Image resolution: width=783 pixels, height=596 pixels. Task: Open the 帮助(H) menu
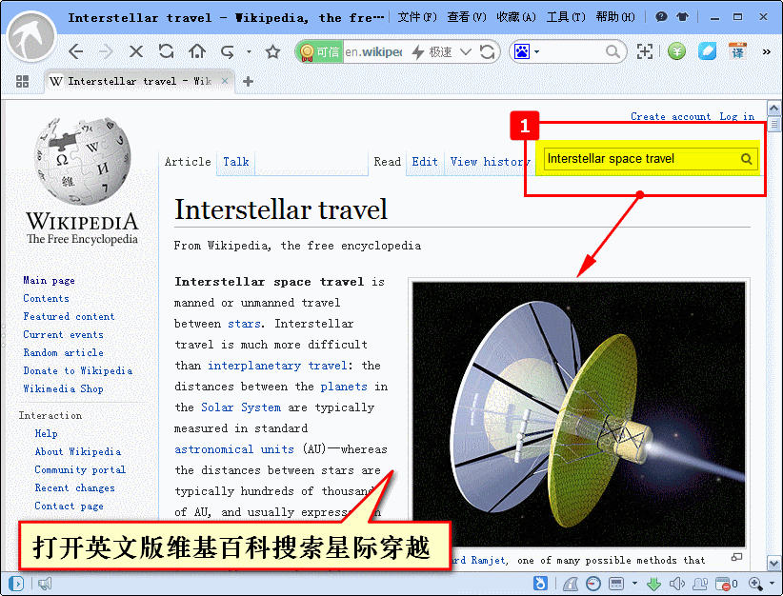pos(615,17)
